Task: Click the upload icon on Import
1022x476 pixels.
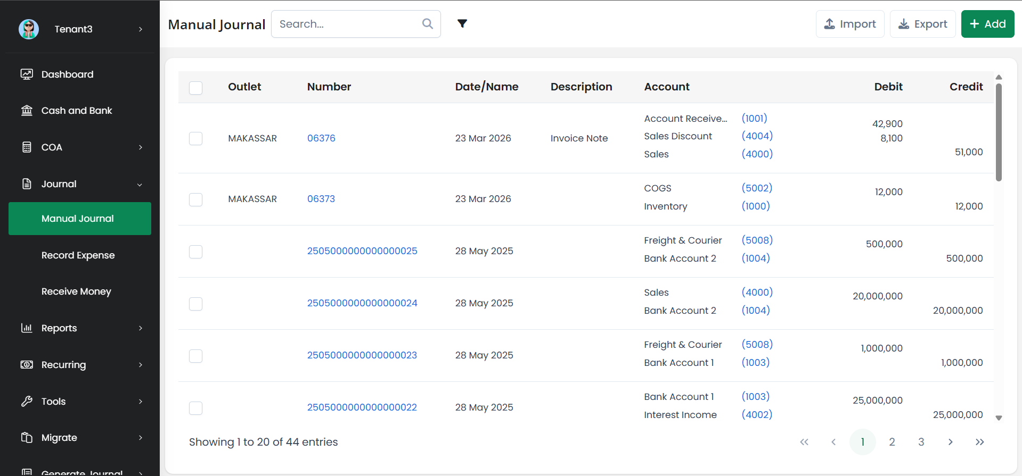Action: [830, 24]
